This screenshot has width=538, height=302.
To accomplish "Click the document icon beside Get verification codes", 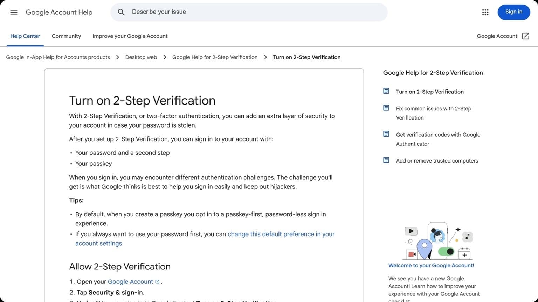I will click(386, 134).
